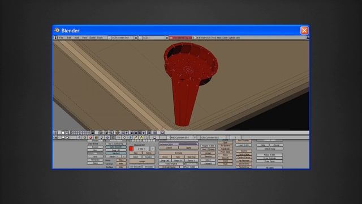Image resolution: width=362 pixels, height=204 pixels.
Task: Delete current scene with X beside SCE field
Action: pyautogui.click(x=167, y=38)
